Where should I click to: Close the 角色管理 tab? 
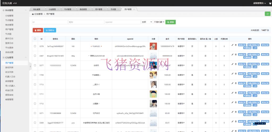[89, 9]
